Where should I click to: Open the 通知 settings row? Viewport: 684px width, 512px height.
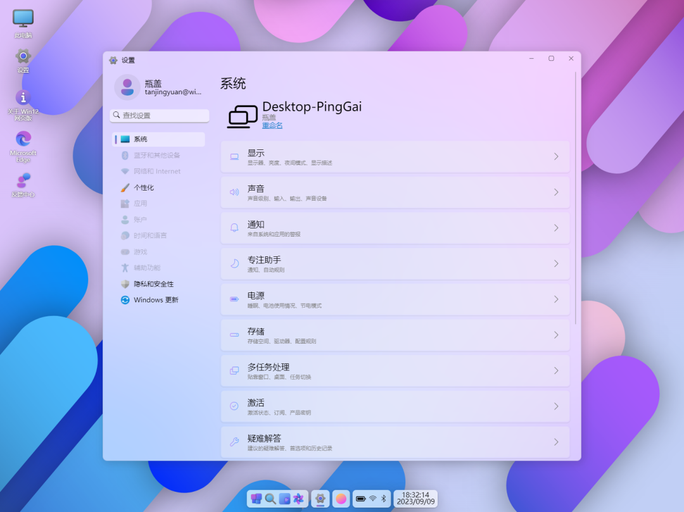point(395,228)
